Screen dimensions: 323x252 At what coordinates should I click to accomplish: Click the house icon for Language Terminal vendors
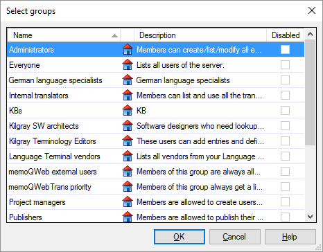pyautogui.click(x=128, y=156)
